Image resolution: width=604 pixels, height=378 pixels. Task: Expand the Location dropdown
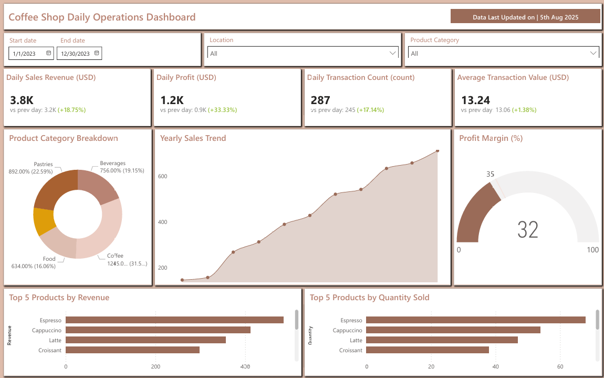(303, 53)
